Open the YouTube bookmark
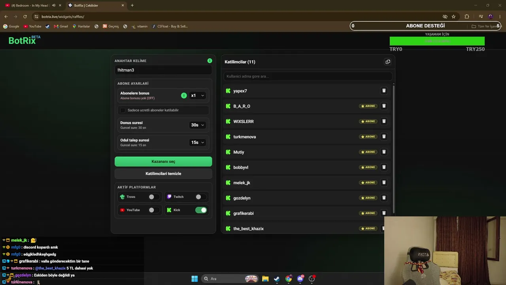The width and height of the screenshot is (506, 285). click(32, 27)
